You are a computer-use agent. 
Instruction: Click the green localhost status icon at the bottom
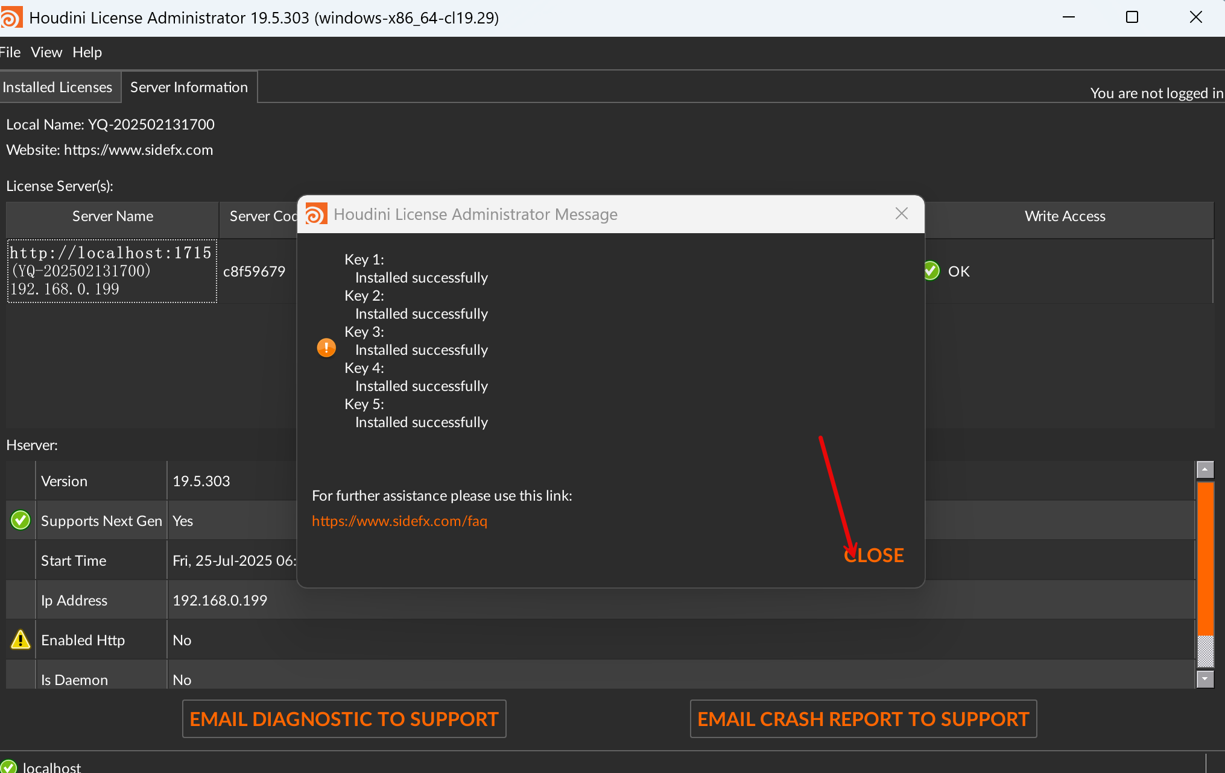coord(8,766)
